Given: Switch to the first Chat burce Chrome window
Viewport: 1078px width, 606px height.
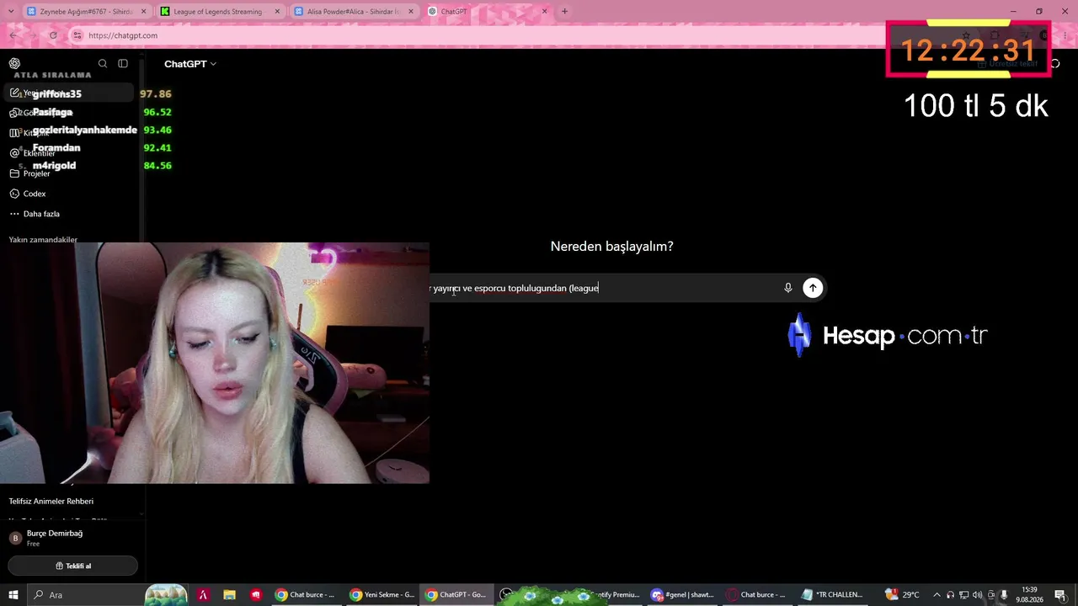Looking at the screenshot, I should (306, 595).
